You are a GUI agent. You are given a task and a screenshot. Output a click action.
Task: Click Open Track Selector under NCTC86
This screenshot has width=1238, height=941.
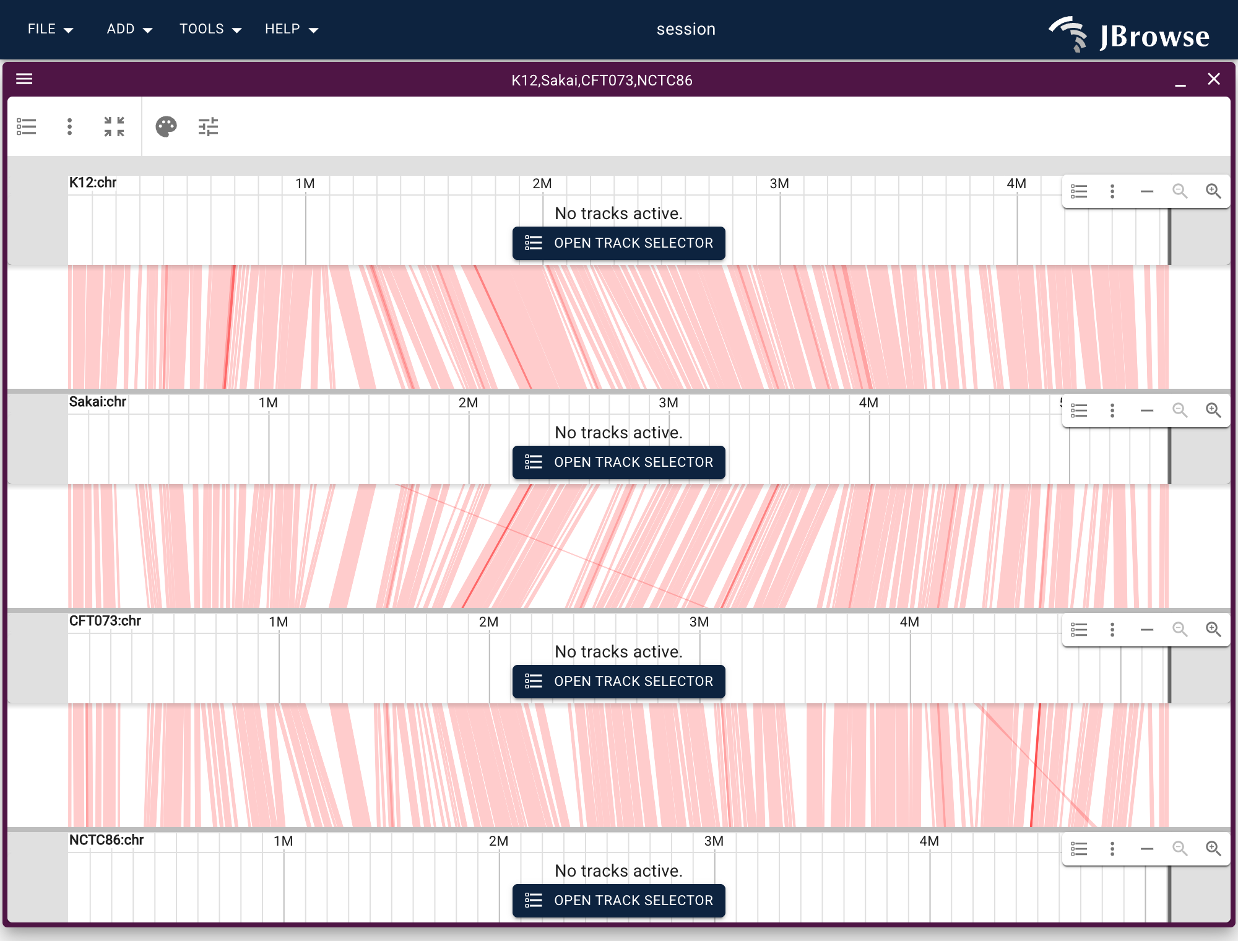click(x=619, y=901)
